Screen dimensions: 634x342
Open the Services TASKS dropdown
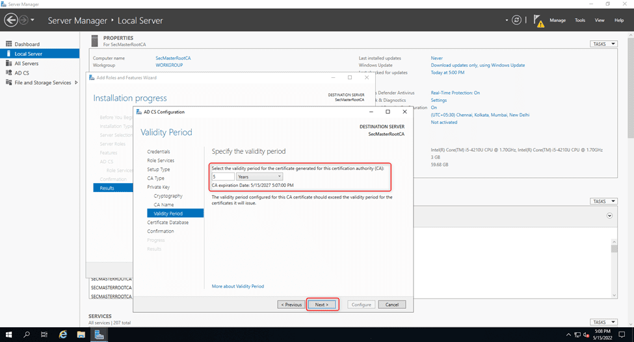click(603, 322)
